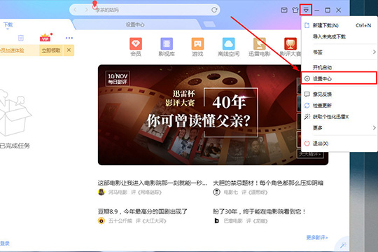Open the three-dot more options icon

(69, 38)
